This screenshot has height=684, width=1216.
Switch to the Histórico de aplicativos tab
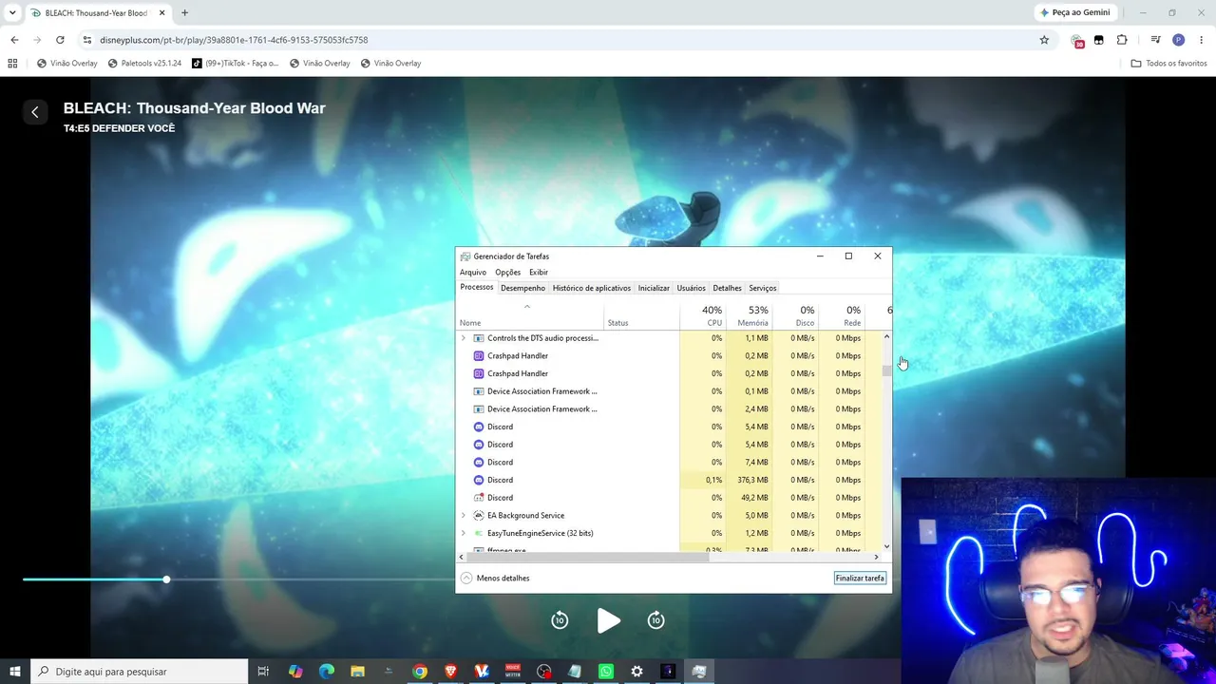[x=592, y=288]
